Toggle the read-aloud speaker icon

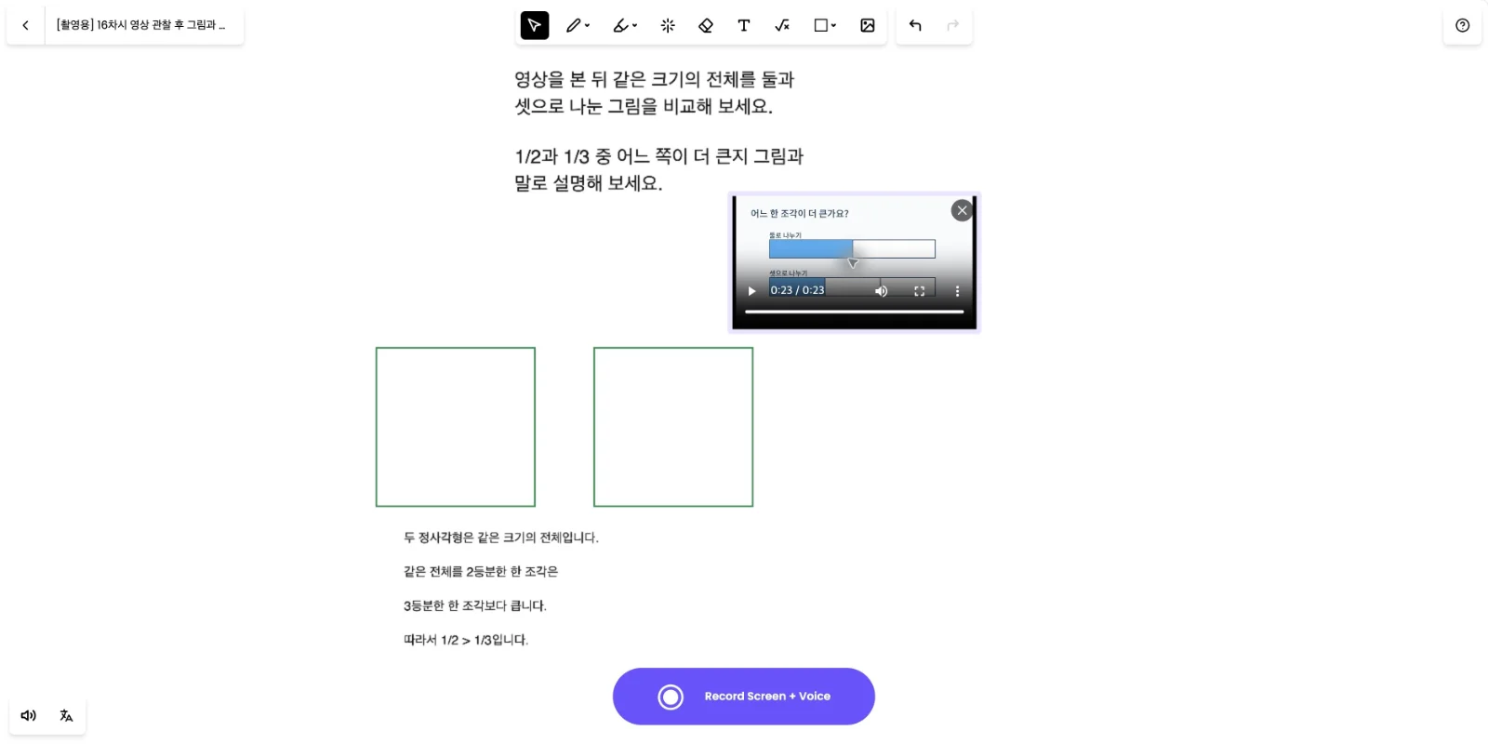pos(29,716)
